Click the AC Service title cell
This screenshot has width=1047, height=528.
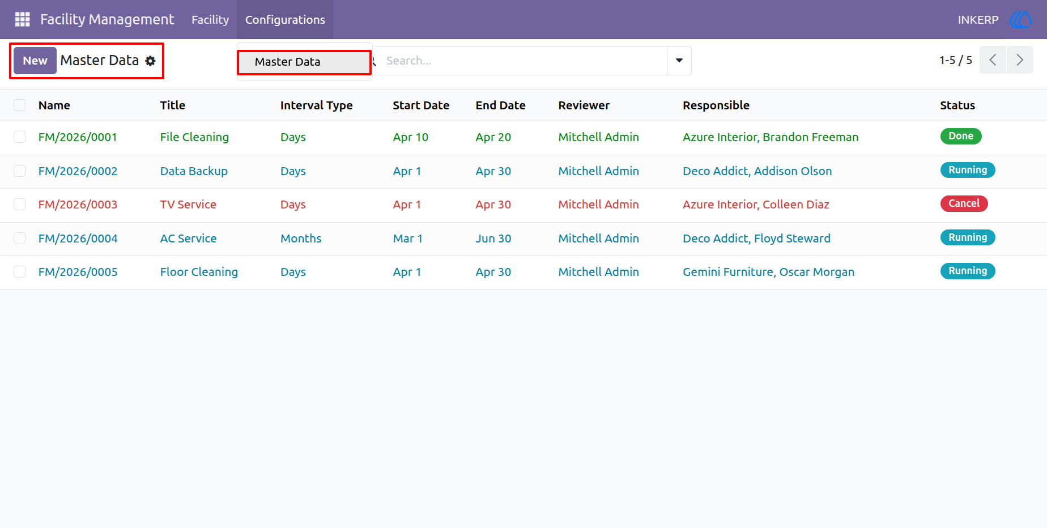click(188, 239)
